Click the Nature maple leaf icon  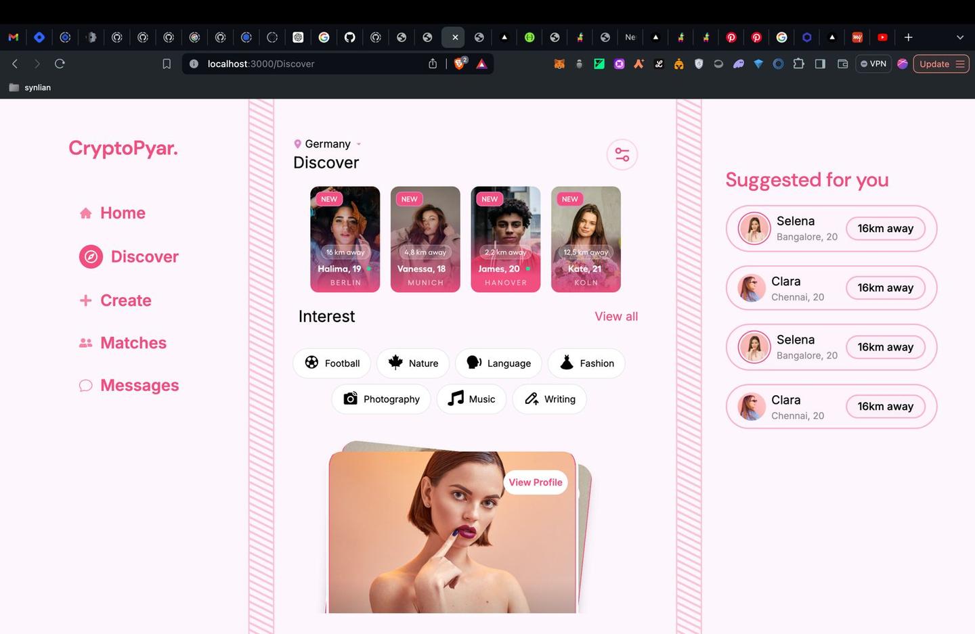point(395,362)
